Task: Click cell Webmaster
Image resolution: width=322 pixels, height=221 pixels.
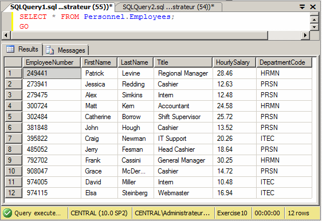Action: pyautogui.click(x=183, y=193)
